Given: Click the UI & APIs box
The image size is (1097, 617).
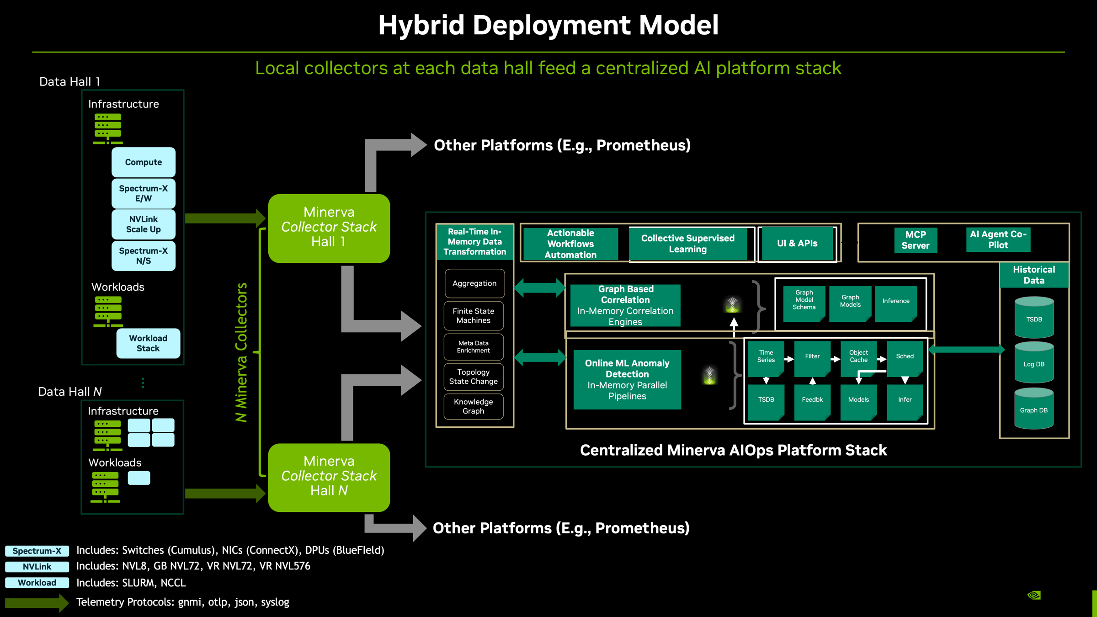Looking at the screenshot, I should [x=797, y=244].
